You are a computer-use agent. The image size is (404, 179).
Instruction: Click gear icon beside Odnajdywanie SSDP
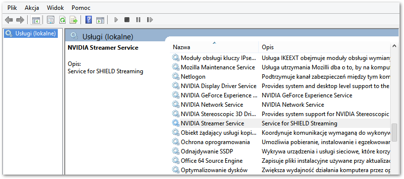[176, 151]
